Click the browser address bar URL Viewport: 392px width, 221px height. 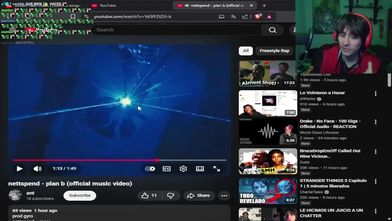(133, 17)
